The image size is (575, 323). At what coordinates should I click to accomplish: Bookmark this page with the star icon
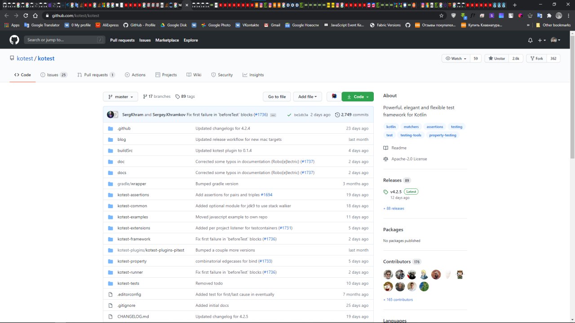442,15
